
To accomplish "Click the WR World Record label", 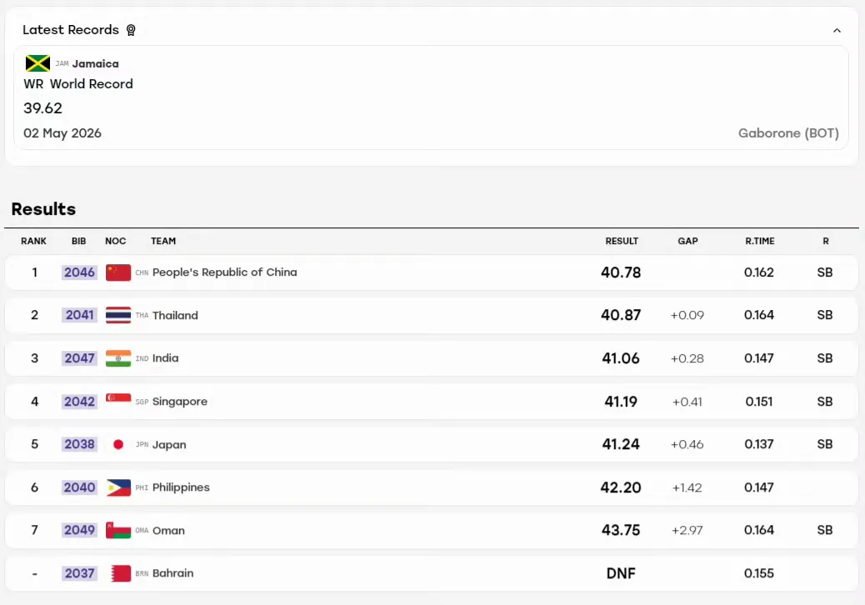I will [77, 84].
